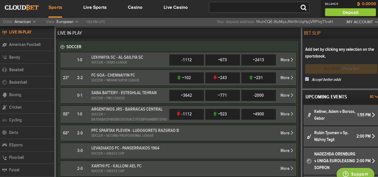Click the Xanthi FC - Kalloni AEL FC match title
This screenshot has width=378, height=177.
tap(116, 166)
